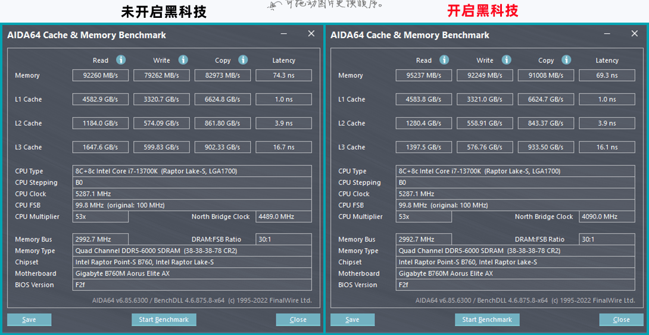Screen dimensions: 649x335
Task: Minimize the left AIDA64 window
Action: pos(284,34)
